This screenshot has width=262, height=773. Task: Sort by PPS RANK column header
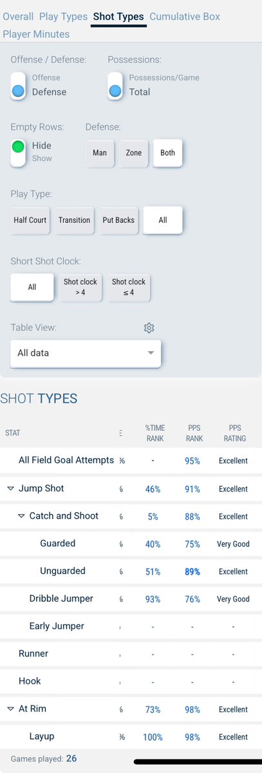click(194, 433)
